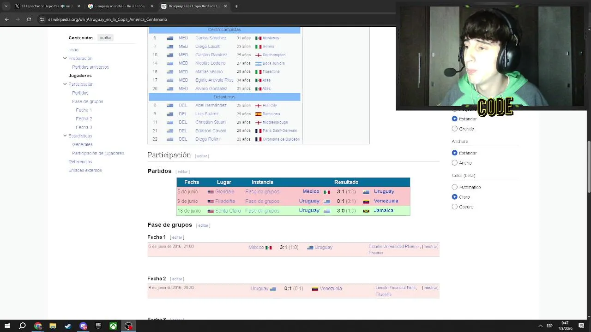Select Estándar text size radio
This screenshot has height=332, width=591.
tap(454, 119)
